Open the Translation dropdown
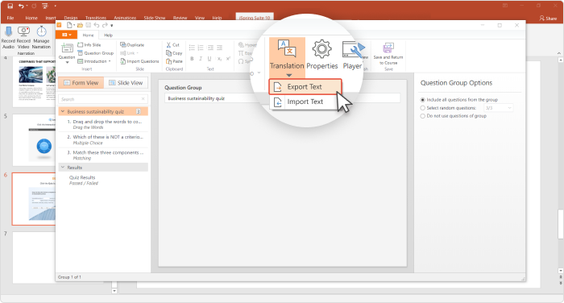The height and width of the screenshot is (303, 564). (287, 57)
